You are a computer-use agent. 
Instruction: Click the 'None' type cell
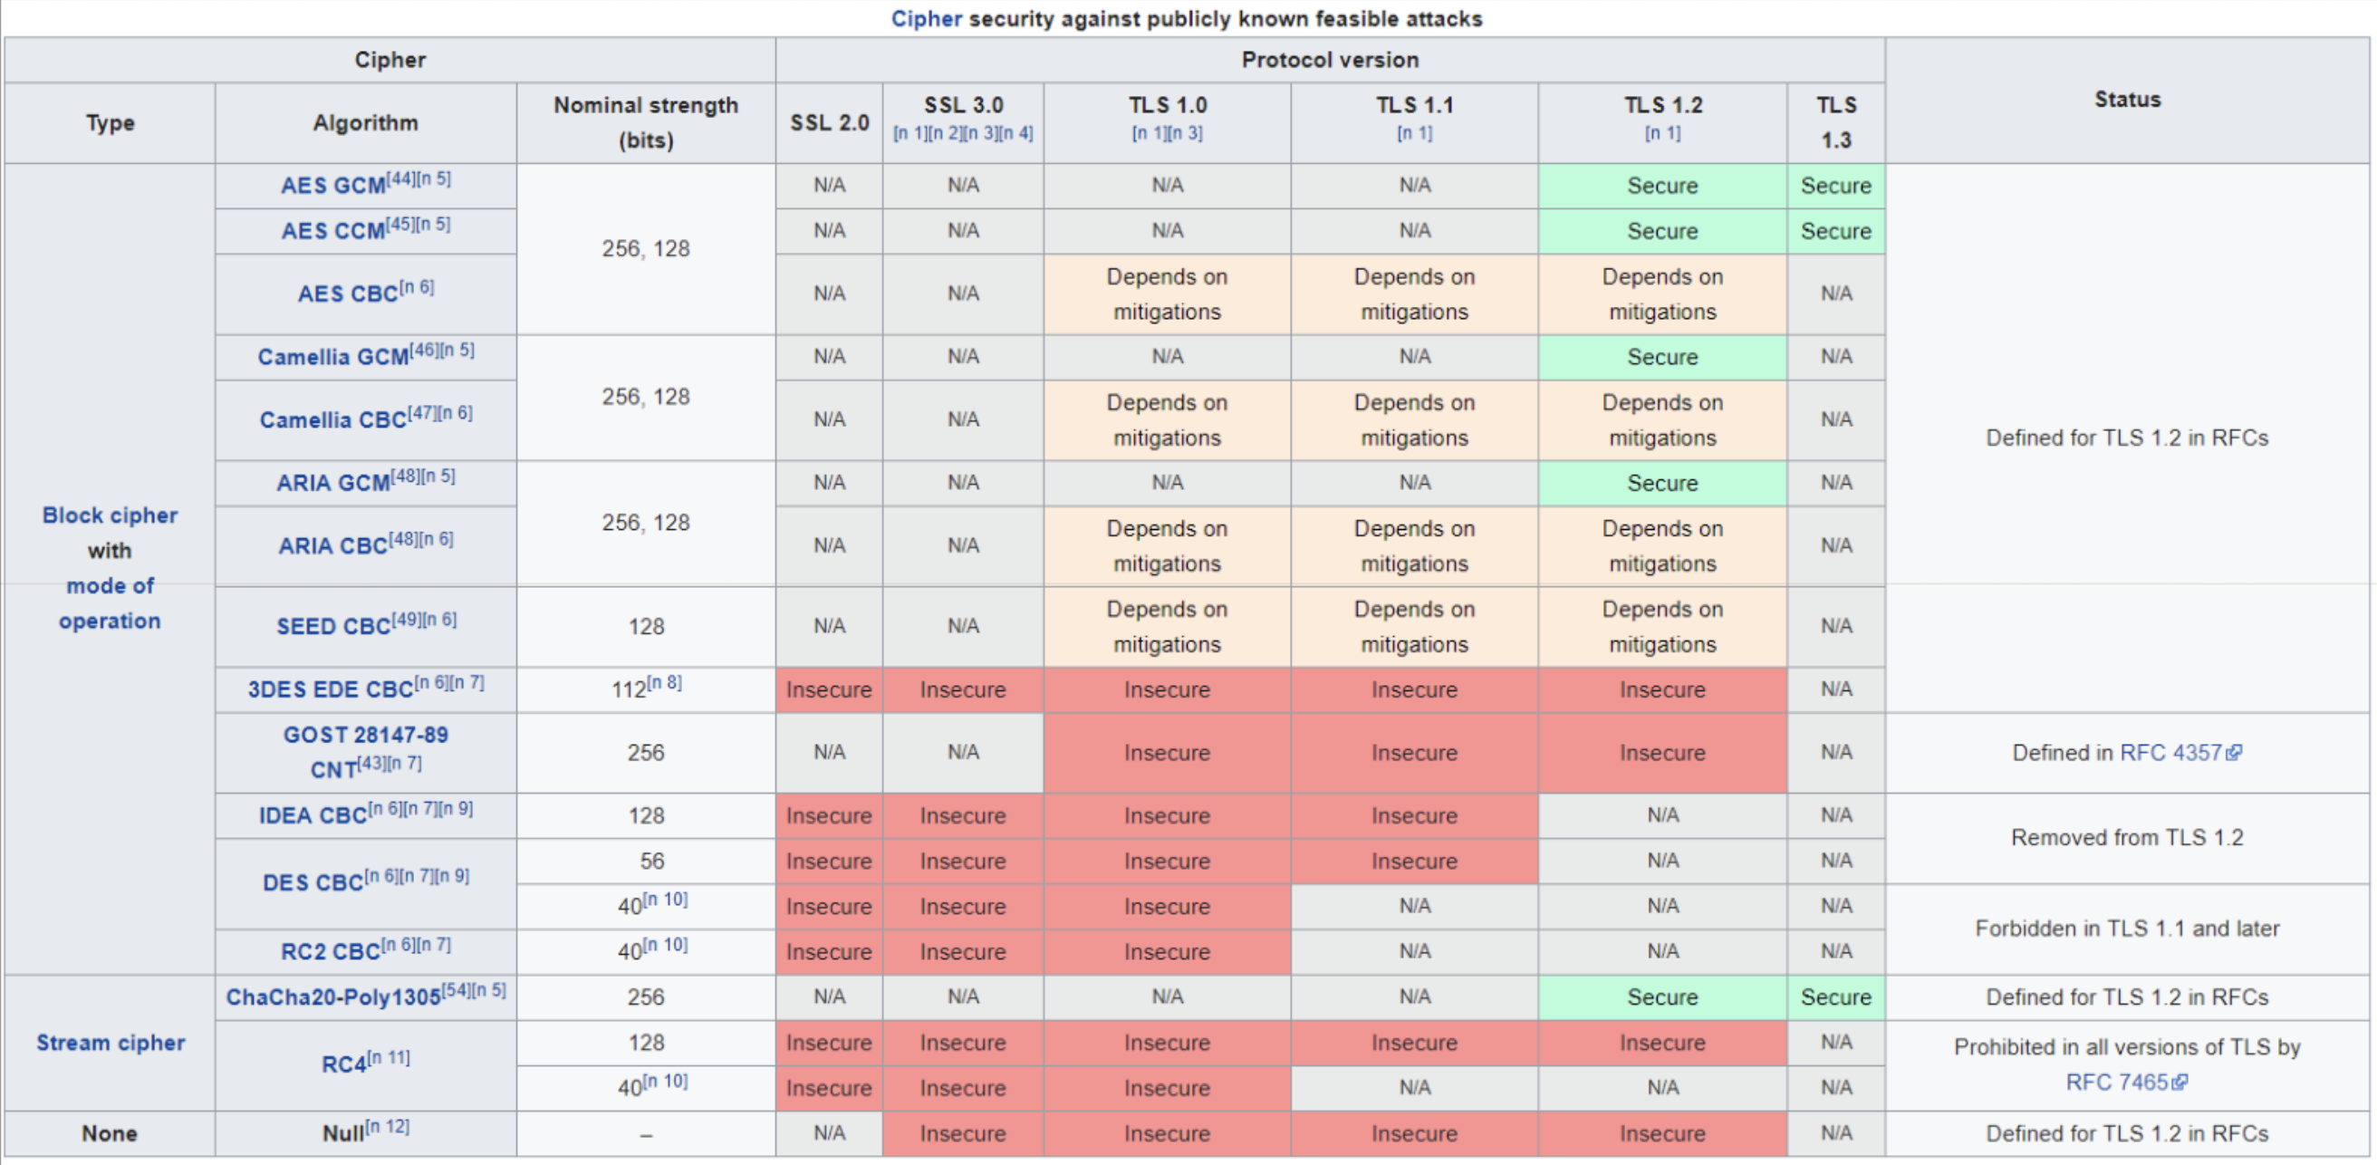click(x=110, y=1133)
